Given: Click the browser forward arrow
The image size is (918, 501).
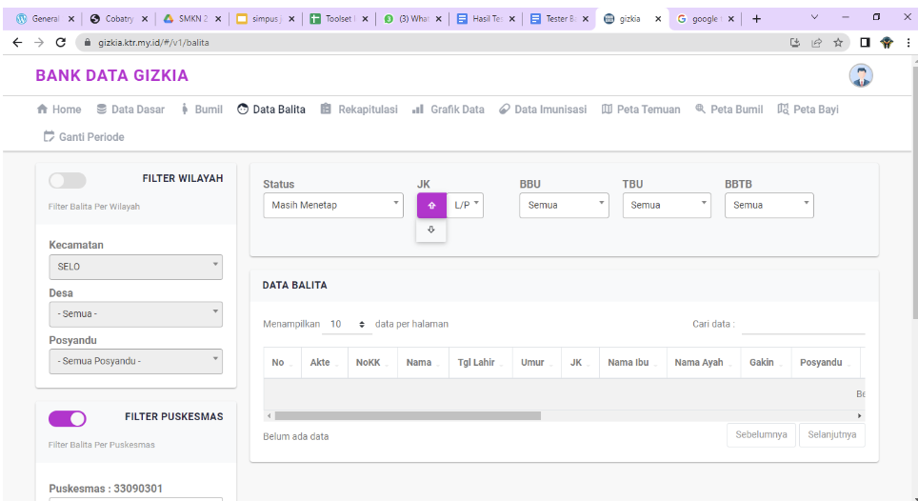Looking at the screenshot, I should click(x=39, y=42).
